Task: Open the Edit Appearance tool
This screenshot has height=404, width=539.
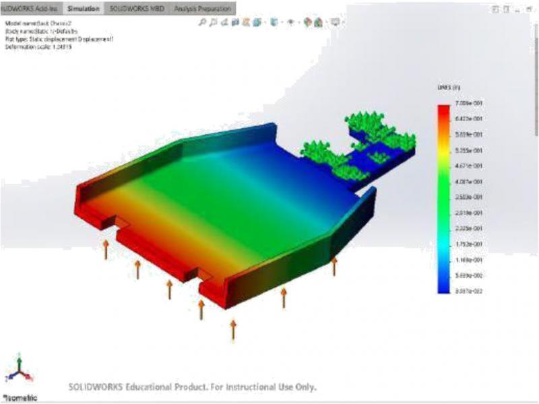Action: (290, 22)
